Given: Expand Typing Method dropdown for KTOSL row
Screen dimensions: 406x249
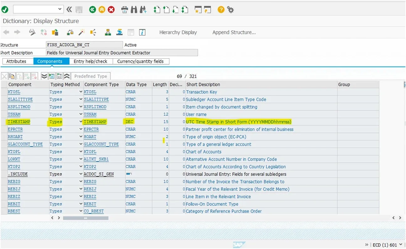Looking at the screenshot, I should tap(81, 92).
